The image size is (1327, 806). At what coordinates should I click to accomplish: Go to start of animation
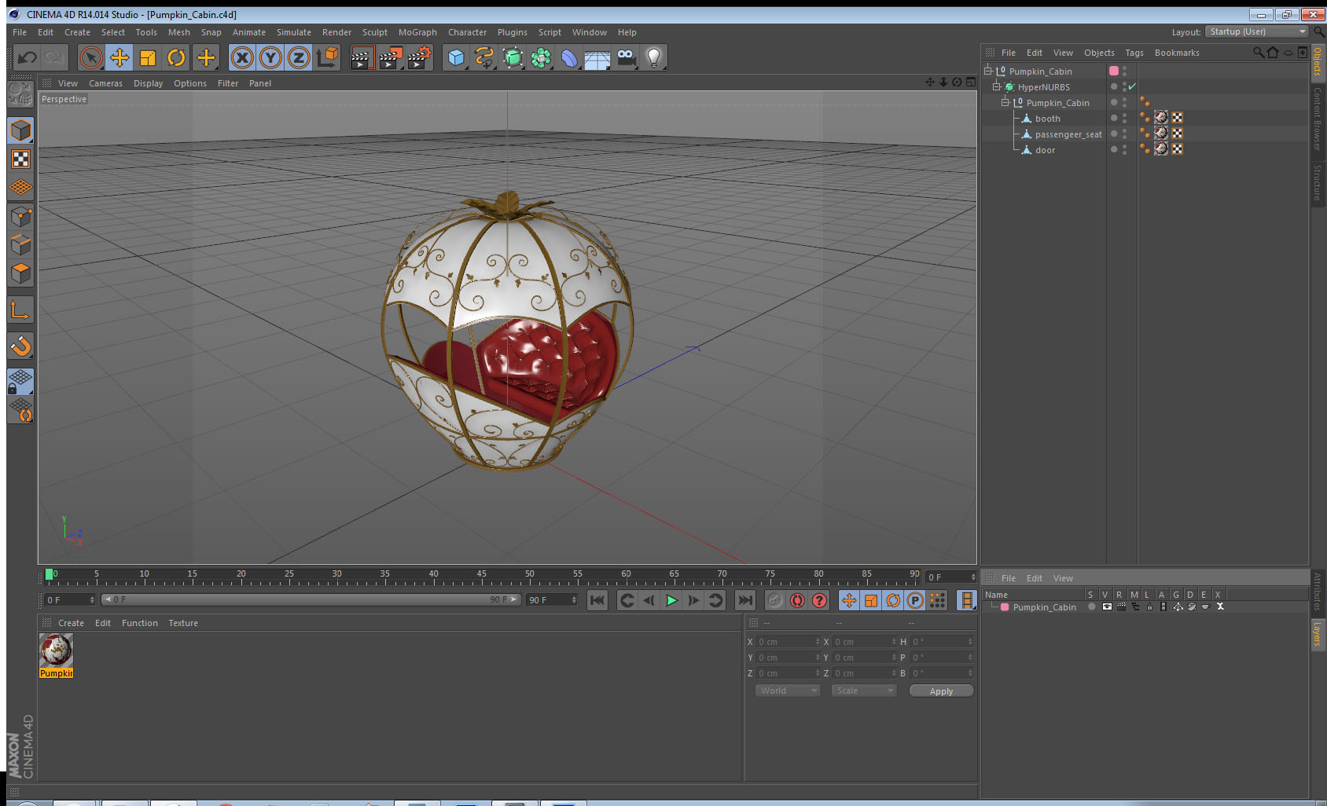(597, 600)
